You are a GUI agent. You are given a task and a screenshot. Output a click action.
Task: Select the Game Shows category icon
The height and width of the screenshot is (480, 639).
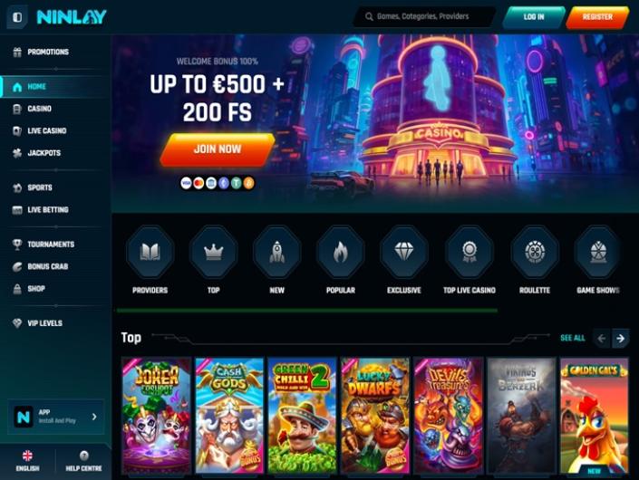coord(598,252)
